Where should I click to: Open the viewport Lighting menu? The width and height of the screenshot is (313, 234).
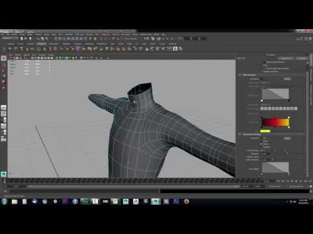27,55
